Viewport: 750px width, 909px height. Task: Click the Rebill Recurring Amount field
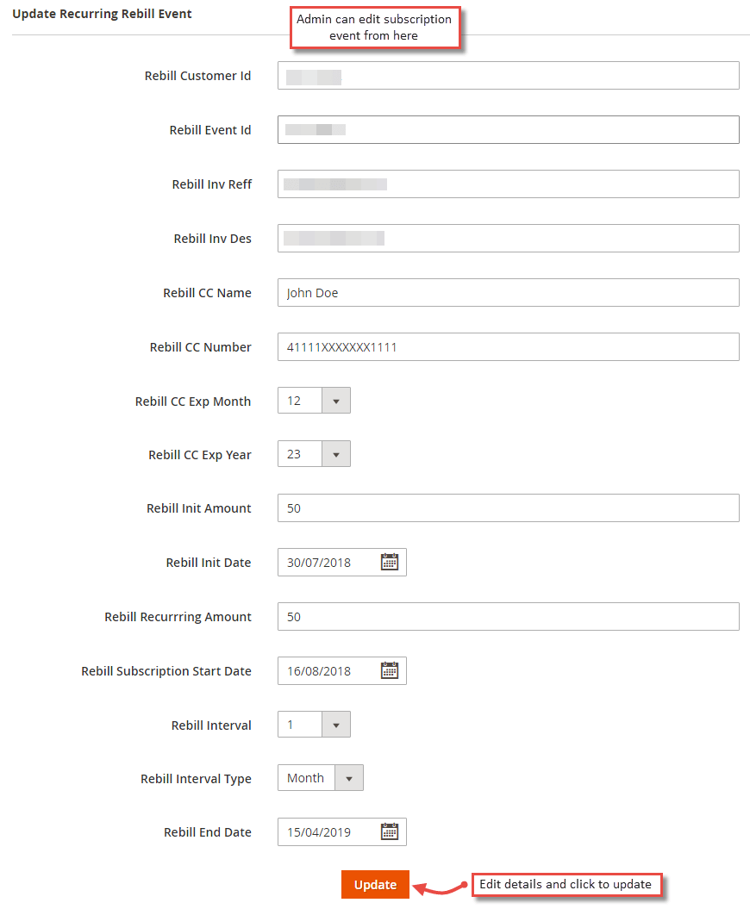click(x=507, y=616)
